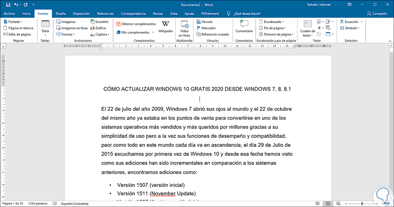Viewport: 394px width, 207px height.
Task: Insert a SmartArt graphic
Action: [x=99, y=22]
